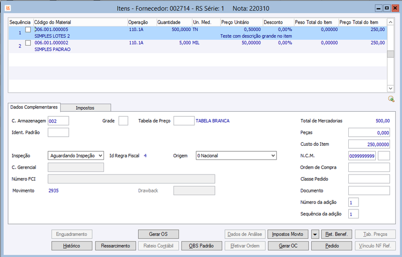Click the Pedido button
Viewport: 402px width, 257px height.
[332, 246]
